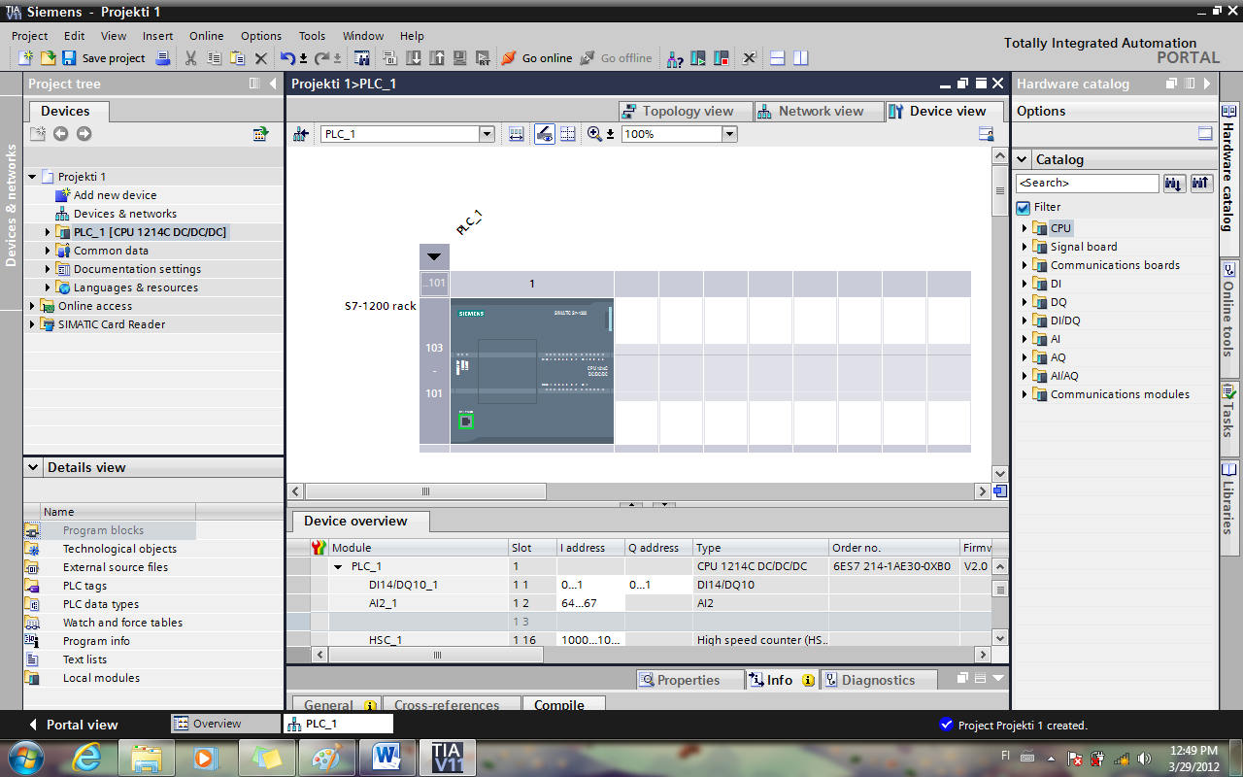Click the Undo arrow icon
Image resolution: width=1243 pixels, height=777 pixels.
287,58
